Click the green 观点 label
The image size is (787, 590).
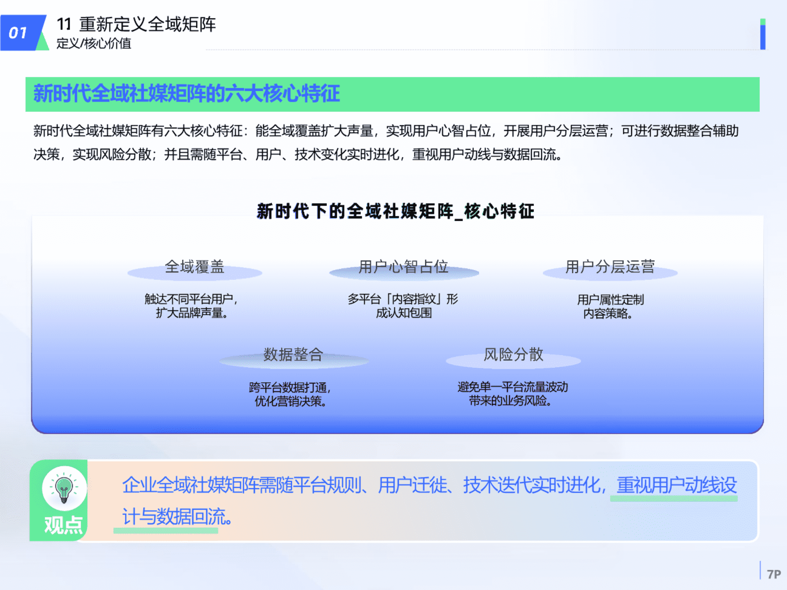point(63,525)
